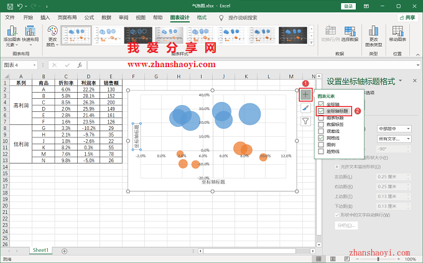This screenshot has width=423, height=263.
Task: Enable the Chart Title checkbox
Action: click(x=321, y=118)
